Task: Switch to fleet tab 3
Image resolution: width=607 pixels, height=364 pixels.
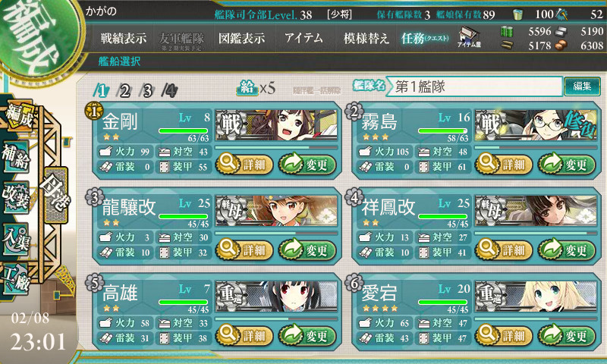Action: 147,91
